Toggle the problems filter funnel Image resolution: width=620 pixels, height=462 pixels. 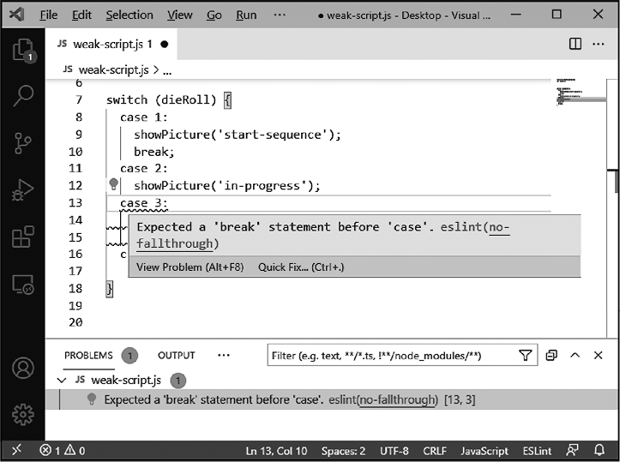(525, 356)
